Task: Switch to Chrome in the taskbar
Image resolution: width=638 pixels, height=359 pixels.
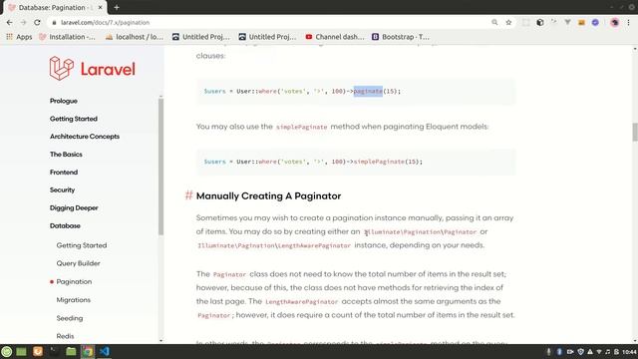Action: [88, 352]
